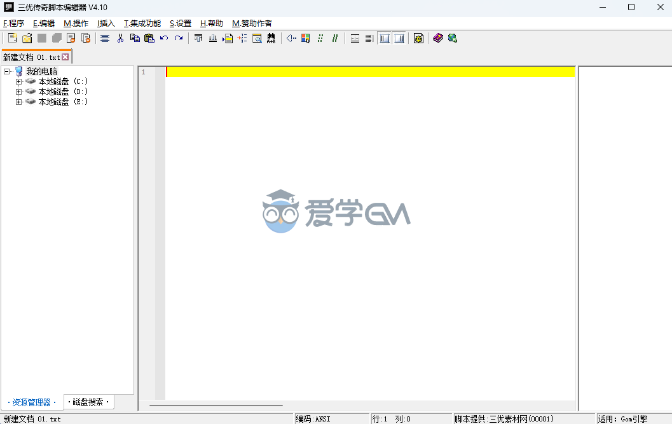Switch to the 新建文档 01.txt tab
This screenshot has width=672, height=424.
click(x=31, y=57)
